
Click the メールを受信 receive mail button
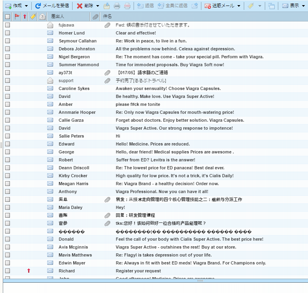tap(52, 6)
